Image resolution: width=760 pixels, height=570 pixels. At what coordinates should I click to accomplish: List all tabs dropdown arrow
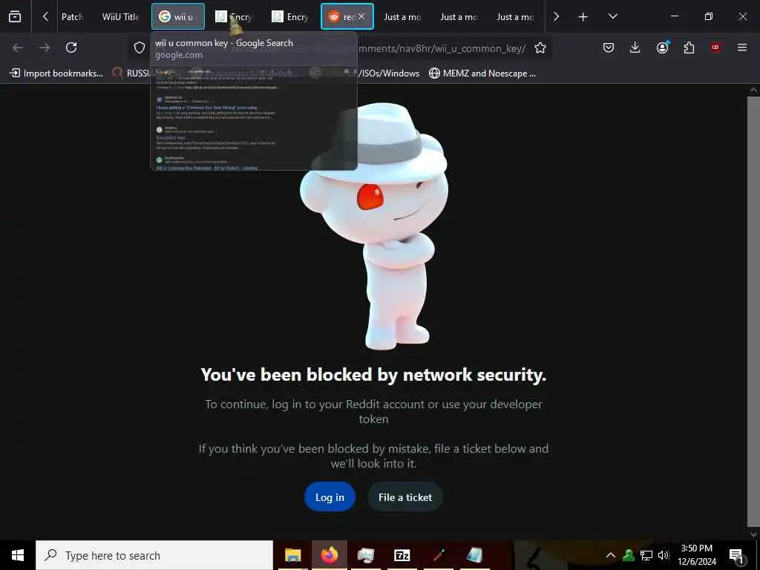(612, 16)
